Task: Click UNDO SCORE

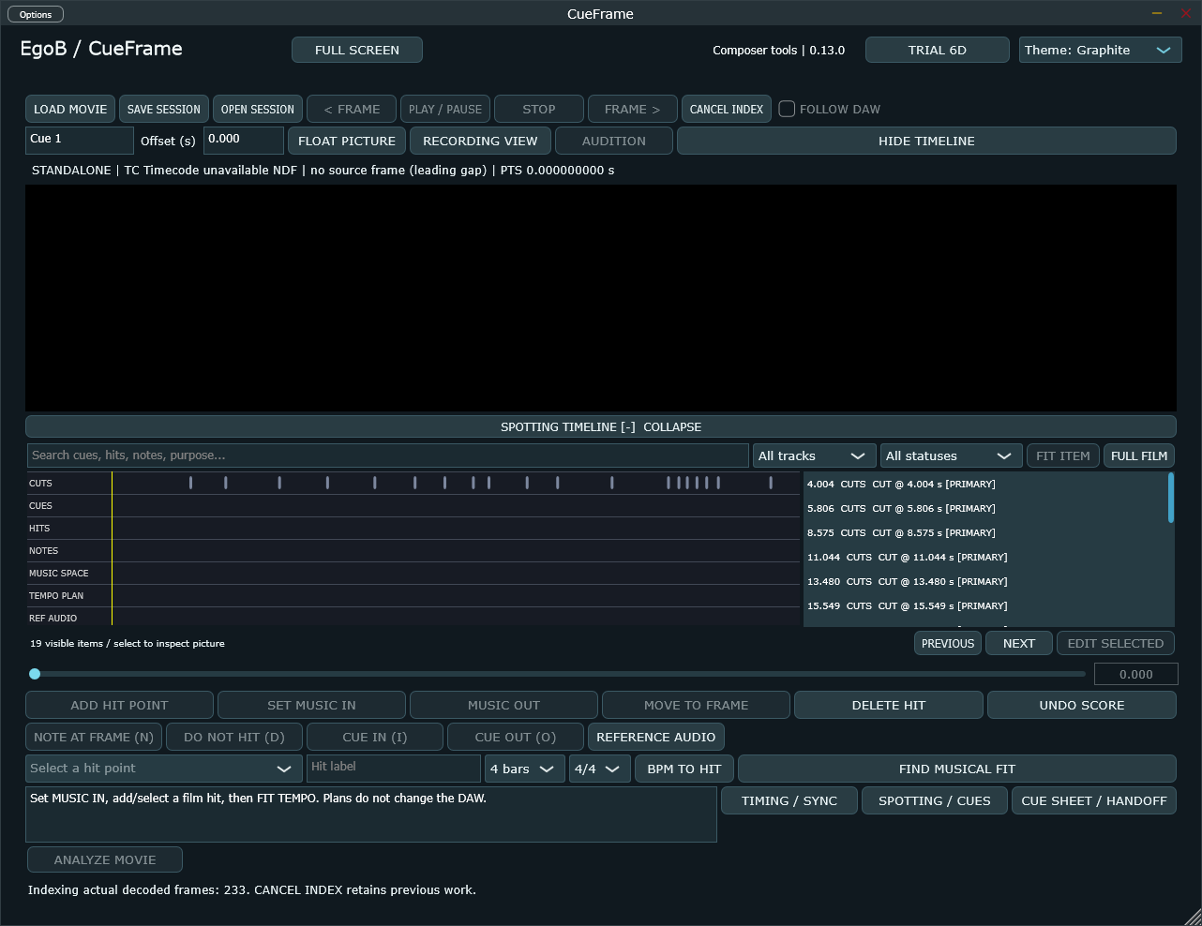Action: coord(1082,705)
